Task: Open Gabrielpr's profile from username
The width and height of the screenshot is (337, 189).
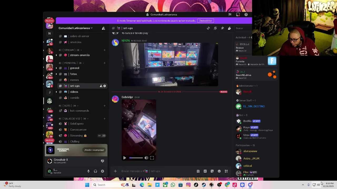Action: (127, 97)
